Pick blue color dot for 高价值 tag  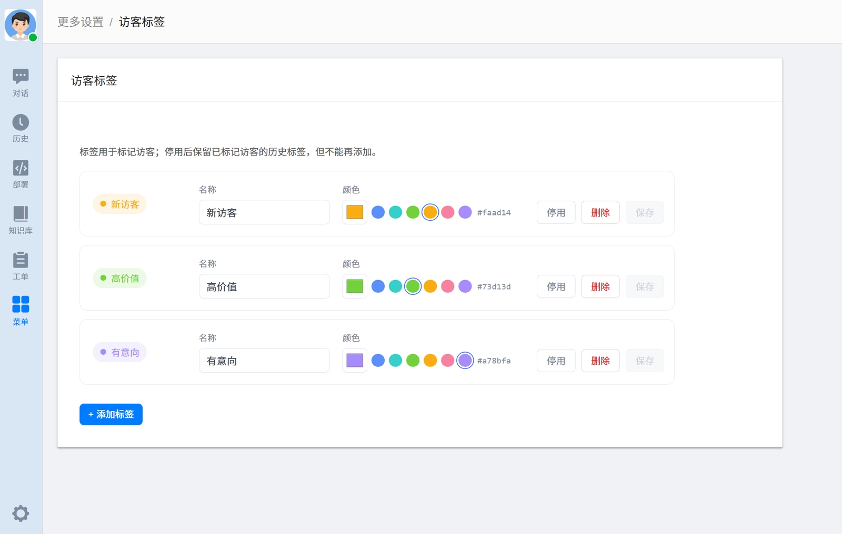pyautogui.click(x=378, y=286)
